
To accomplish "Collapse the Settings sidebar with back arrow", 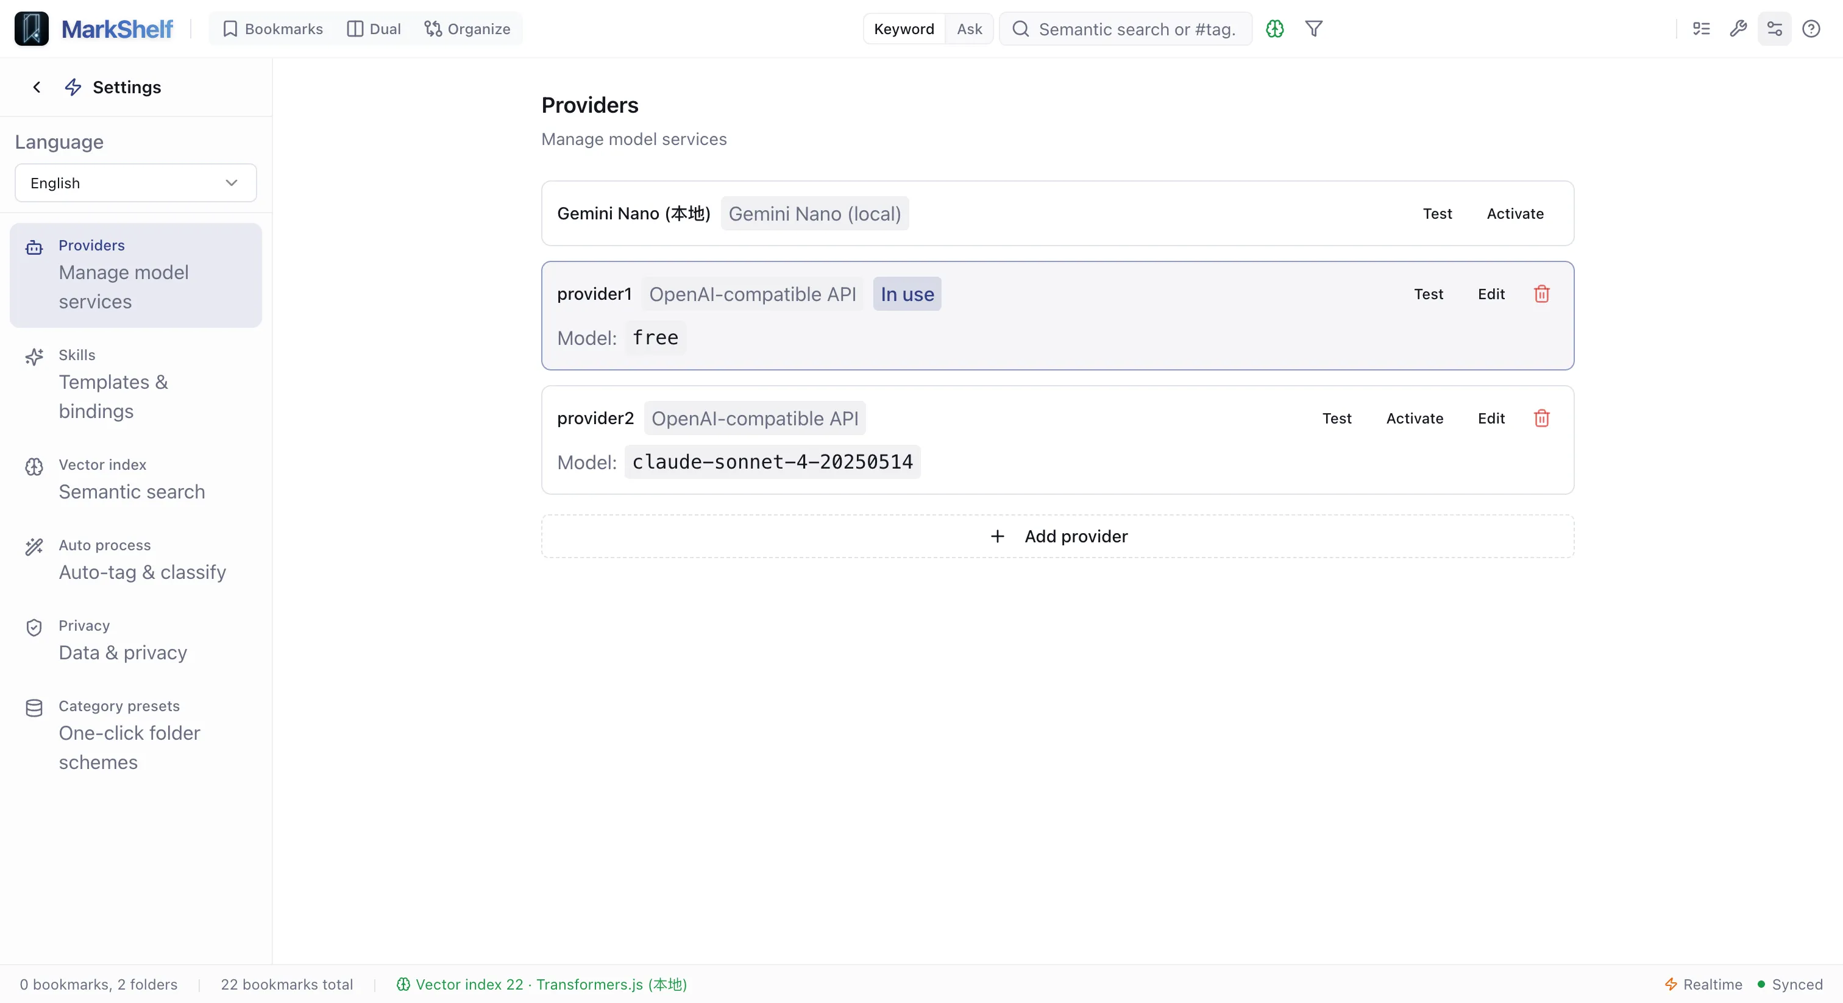I will tap(37, 87).
